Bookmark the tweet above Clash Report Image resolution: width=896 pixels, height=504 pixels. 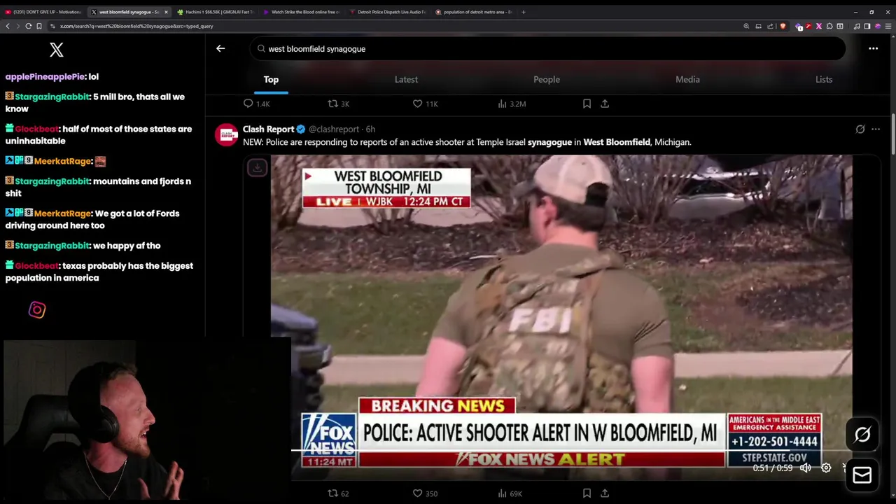click(x=587, y=104)
